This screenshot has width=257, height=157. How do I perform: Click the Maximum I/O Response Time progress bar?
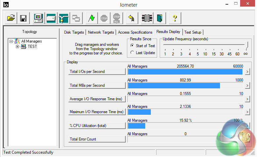(185, 112)
